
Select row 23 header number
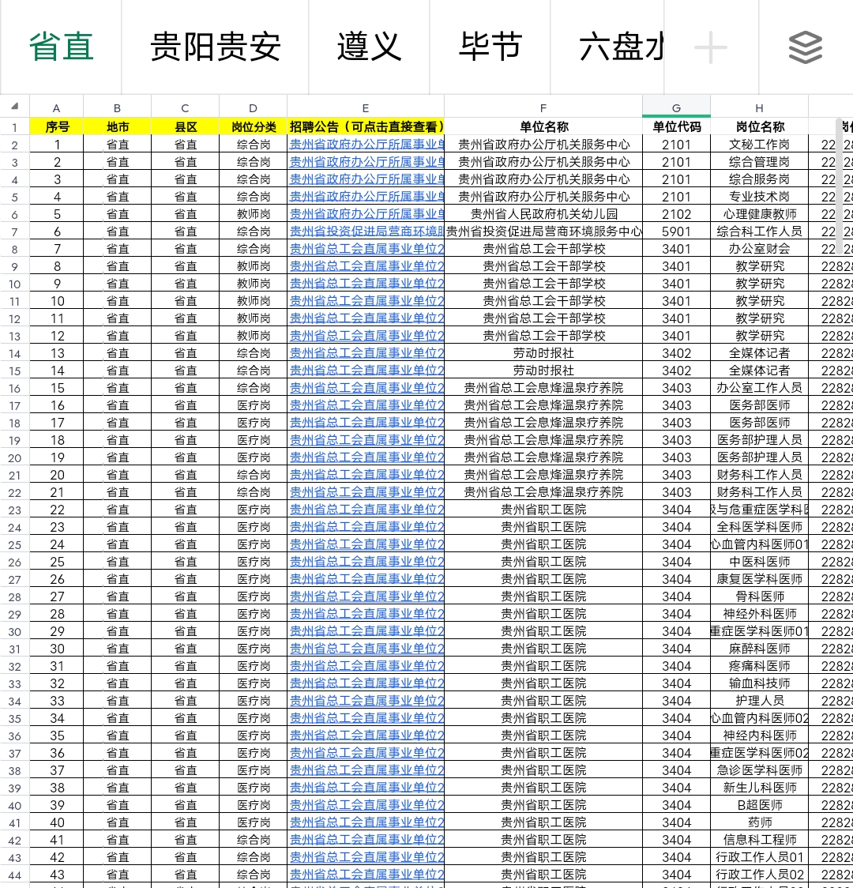pyautogui.click(x=15, y=510)
